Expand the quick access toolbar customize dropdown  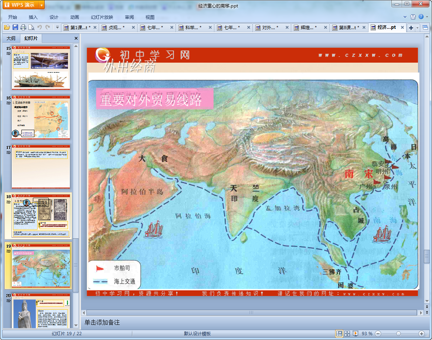(57, 27)
